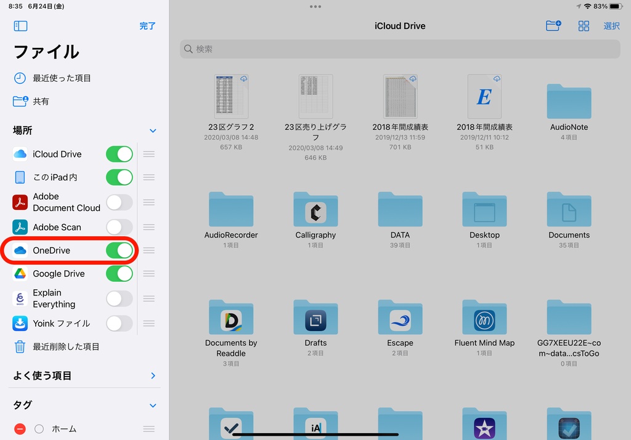The height and width of the screenshot is (440, 631).
Task: Open the Drafts folder
Action: pyautogui.click(x=315, y=318)
